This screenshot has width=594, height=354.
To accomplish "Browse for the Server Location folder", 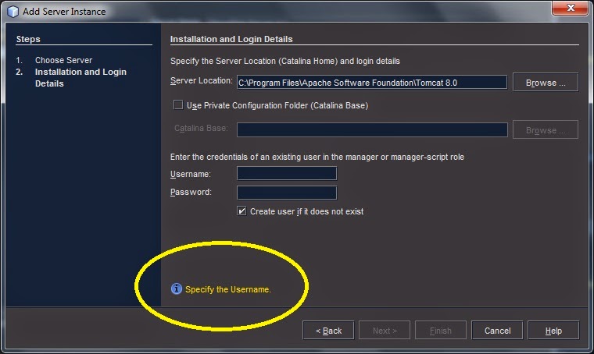I will pyautogui.click(x=546, y=83).
